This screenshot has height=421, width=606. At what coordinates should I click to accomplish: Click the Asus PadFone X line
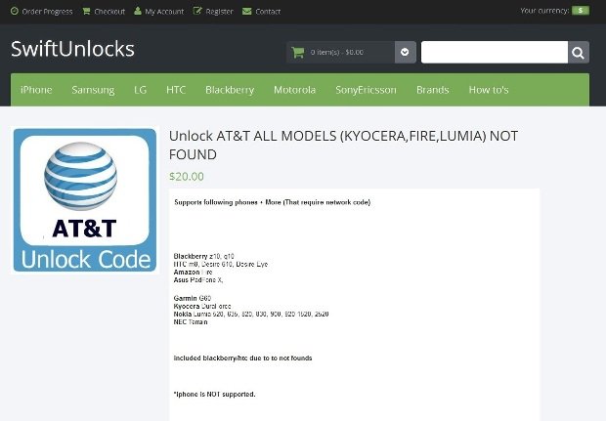click(x=198, y=280)
